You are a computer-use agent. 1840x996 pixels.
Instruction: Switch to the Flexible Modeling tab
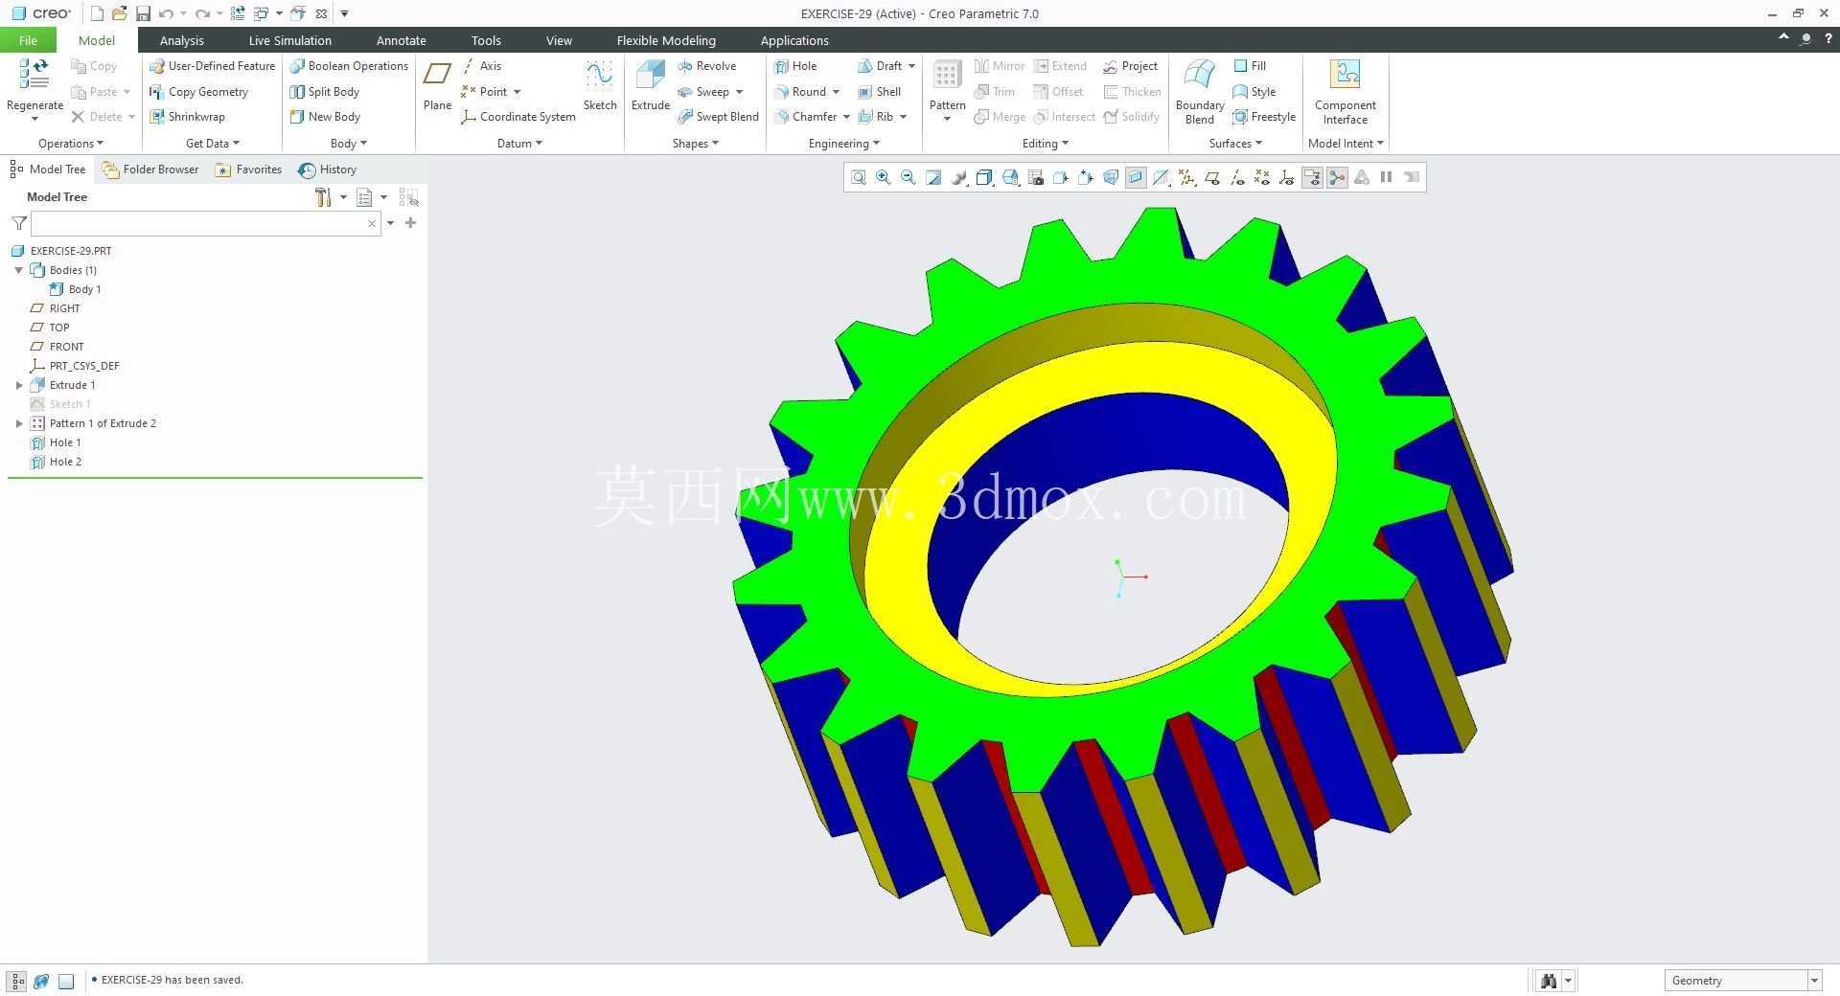(666, 40)
